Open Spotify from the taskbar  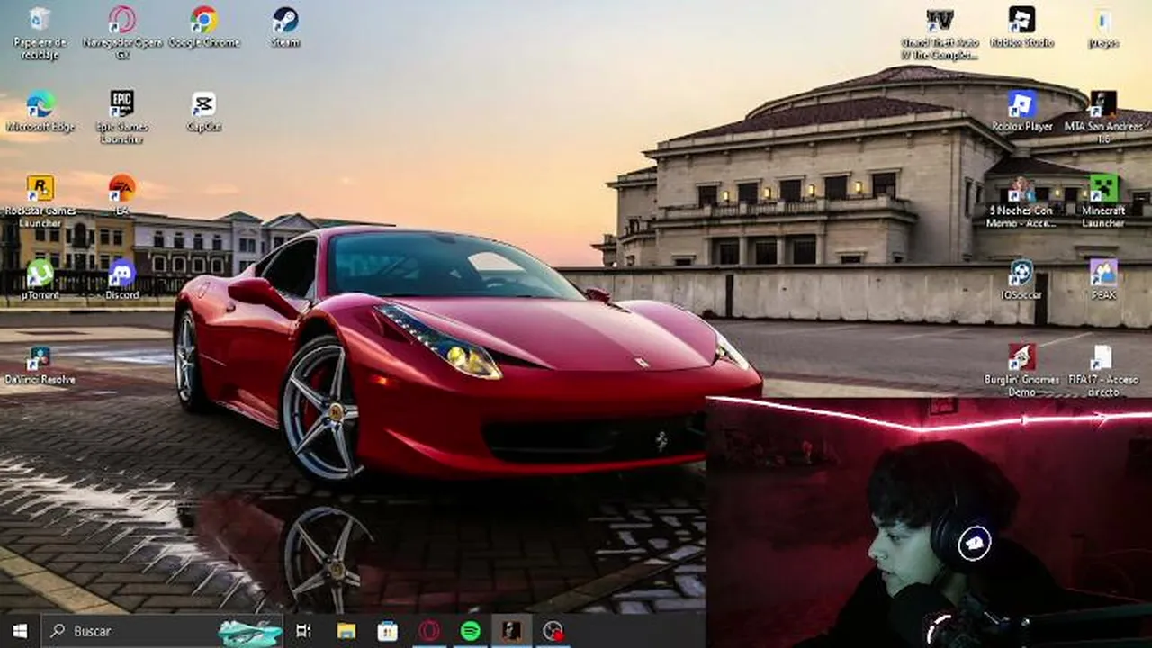471,631
